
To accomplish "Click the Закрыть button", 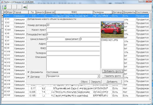I will tap(96, 82).
